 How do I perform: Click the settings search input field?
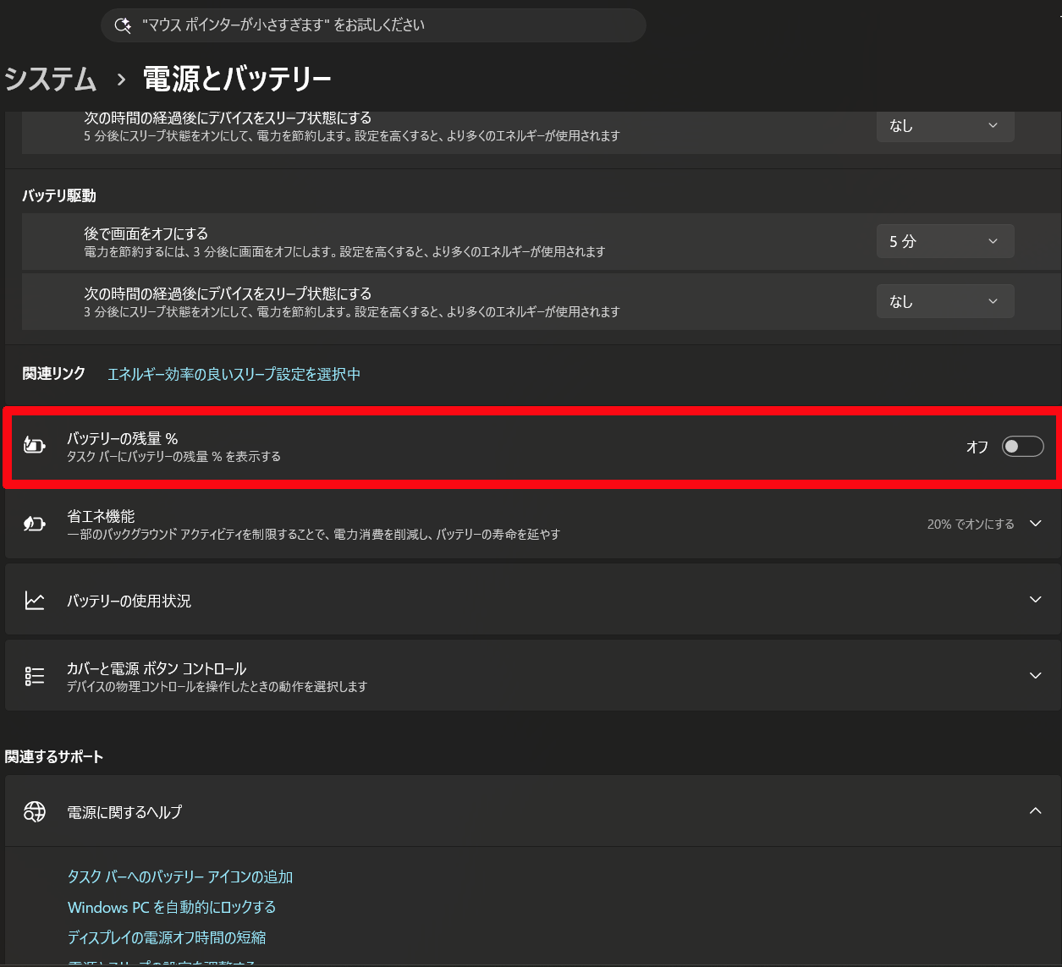[x=373, y=25]
